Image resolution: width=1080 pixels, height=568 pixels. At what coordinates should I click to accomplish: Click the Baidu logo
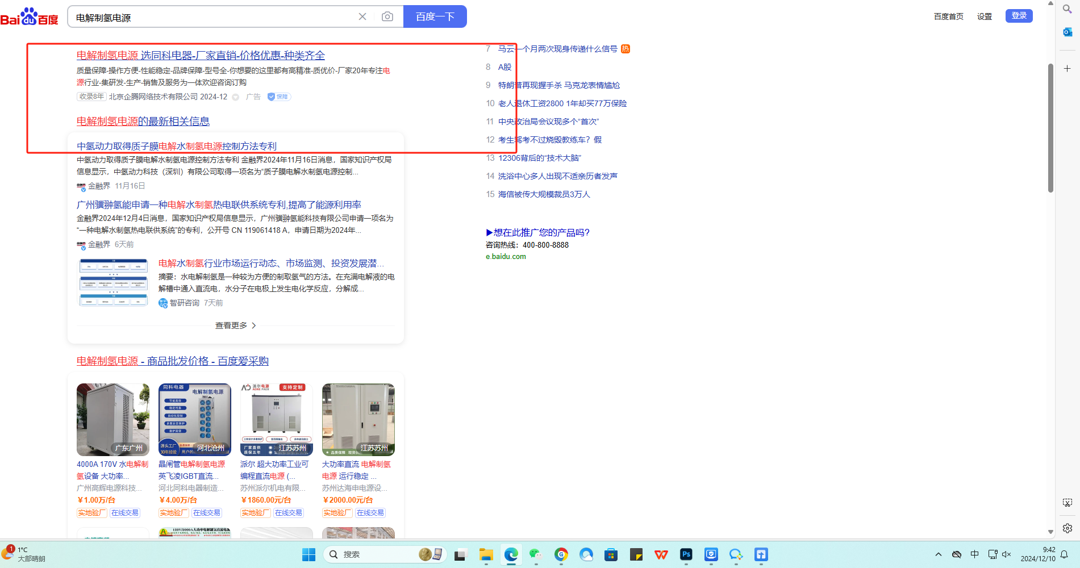click(30, 17)
